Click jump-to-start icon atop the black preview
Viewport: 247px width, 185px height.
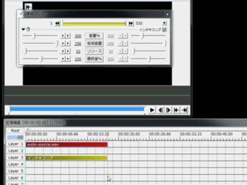pyautogui.click(x=28, y=7)
